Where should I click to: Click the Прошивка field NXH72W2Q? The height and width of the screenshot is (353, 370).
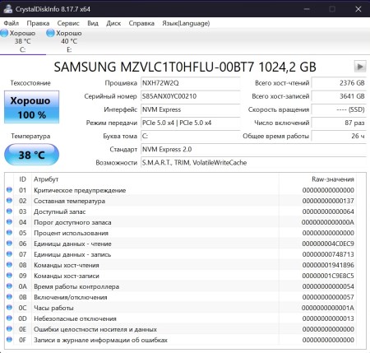click(x=191, y=83)
